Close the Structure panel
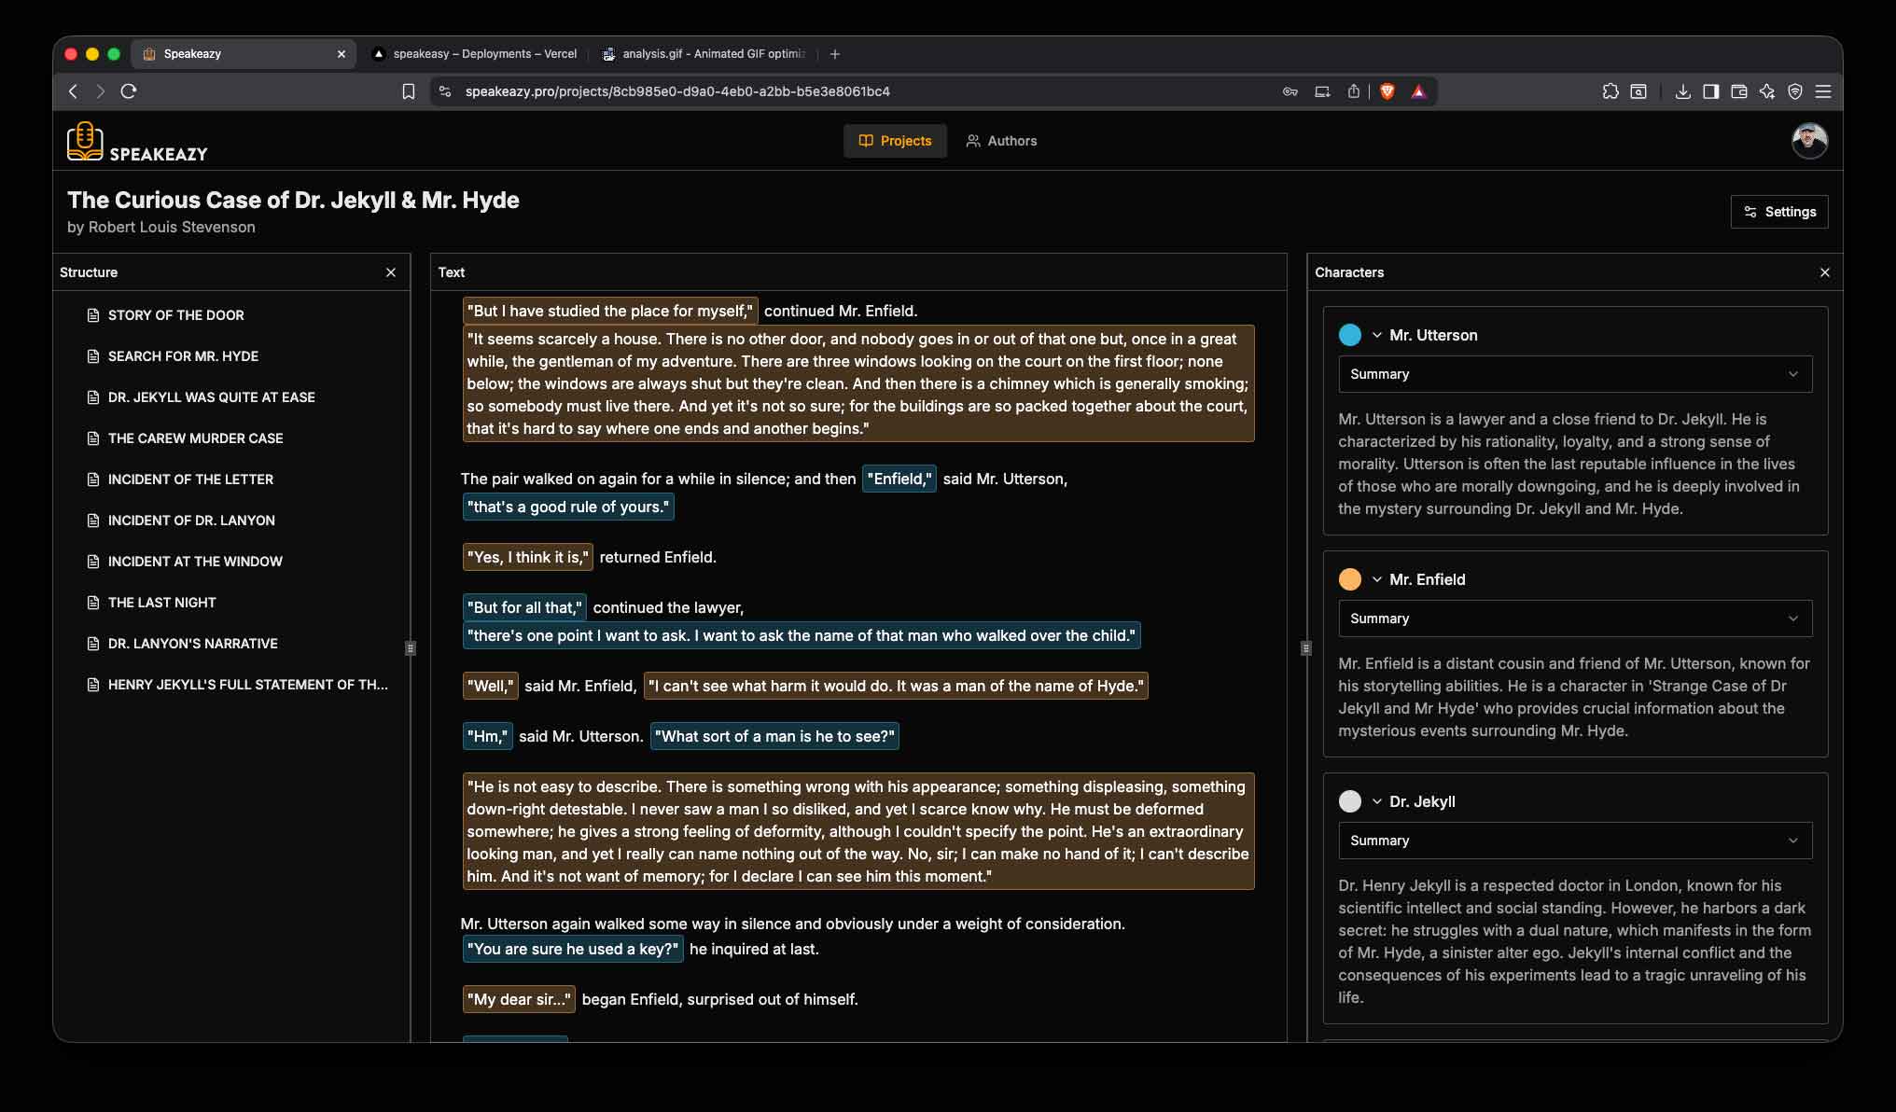This screenshot has width=1896, height=1112. (391, 272)
